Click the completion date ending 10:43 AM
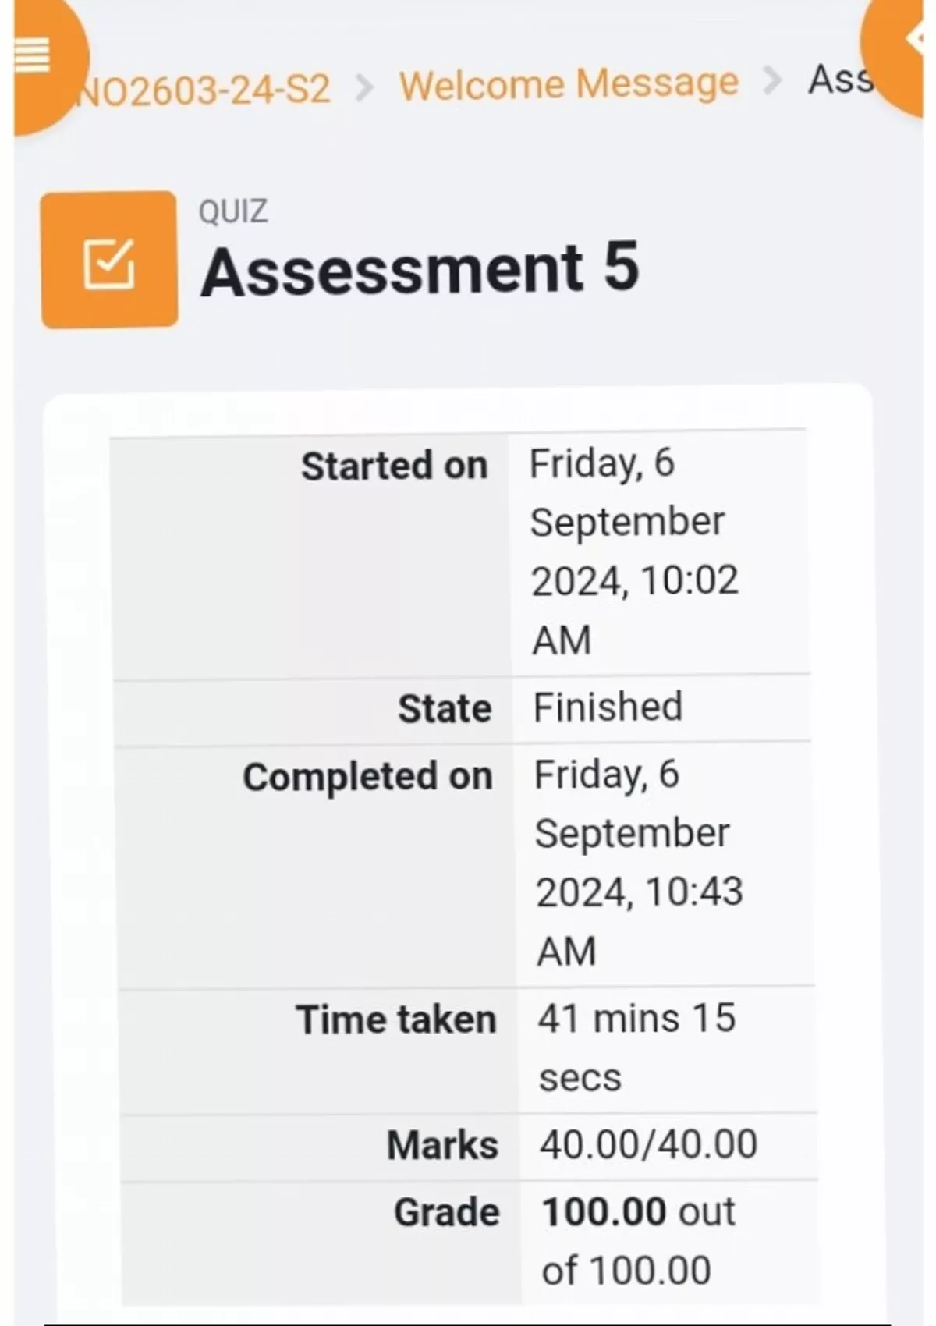 click(x=638, y=862)
